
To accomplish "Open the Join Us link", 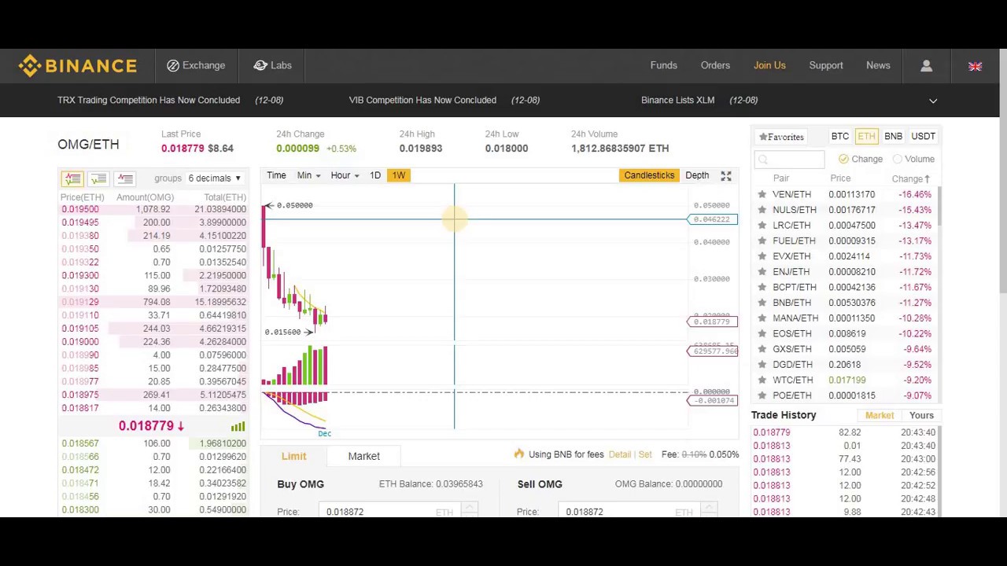I will (769, 65).
